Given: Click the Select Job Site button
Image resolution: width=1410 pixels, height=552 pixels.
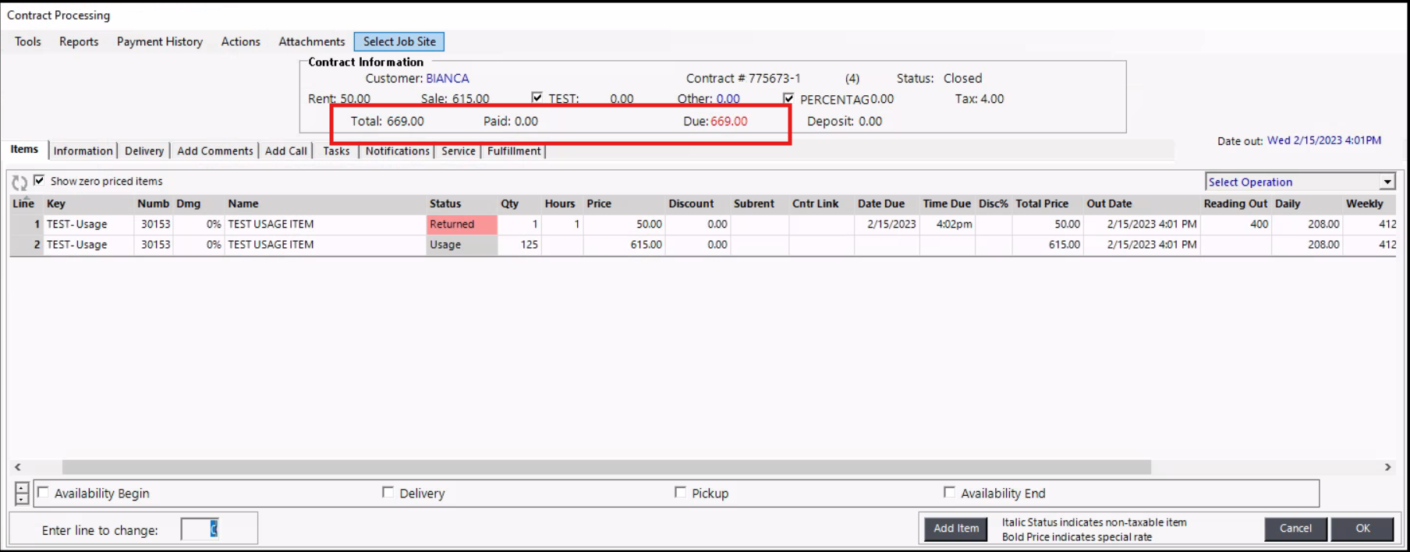Looking at the screenshot, I should 399,42.
